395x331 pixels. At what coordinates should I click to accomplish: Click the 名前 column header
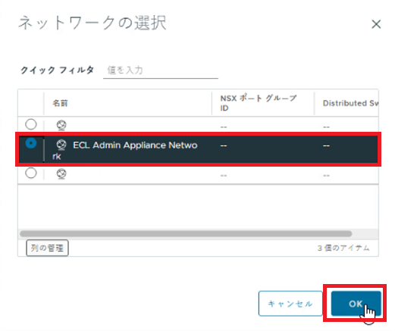[x=60, y=103]
